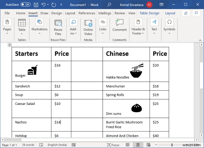The image size is (204, 148).
Task: Switch to the Draw tab
Action: [x=44, y=13]
